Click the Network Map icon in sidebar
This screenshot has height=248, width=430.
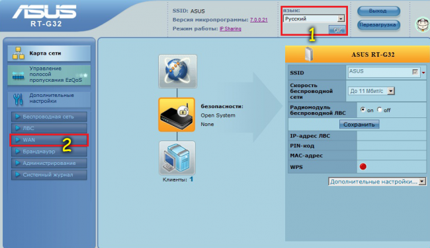click(19, 53)
